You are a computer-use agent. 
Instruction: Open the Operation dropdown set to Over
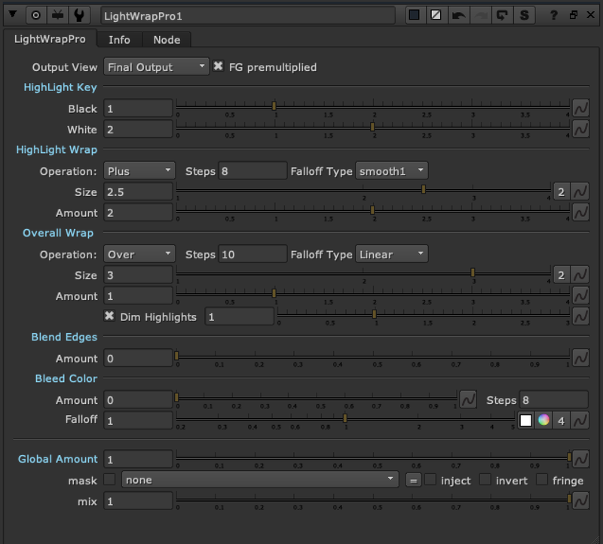click(x=139, y=254)
